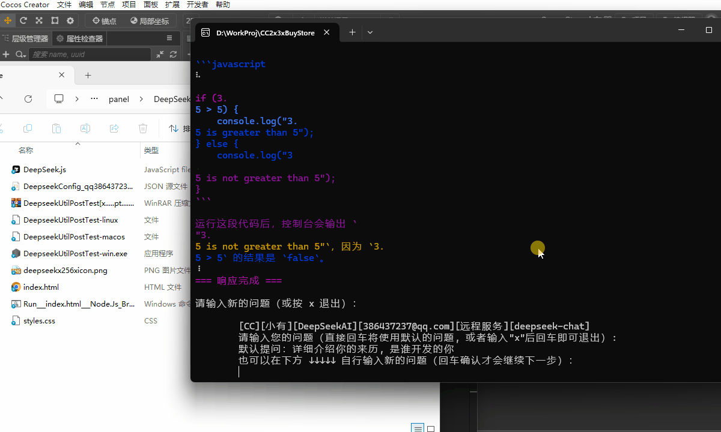
Task: Toggle the 局部坐标 coordinate mode button
Action: 150,20
